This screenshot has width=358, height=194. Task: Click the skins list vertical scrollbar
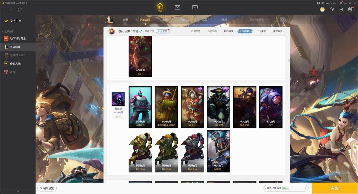[x=289, y=61]
